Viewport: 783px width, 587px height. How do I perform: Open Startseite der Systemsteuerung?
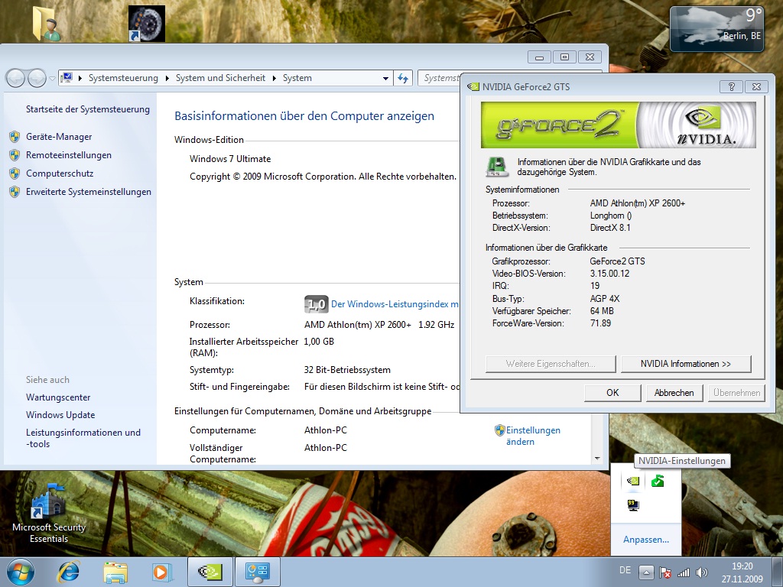click(88, 109)
